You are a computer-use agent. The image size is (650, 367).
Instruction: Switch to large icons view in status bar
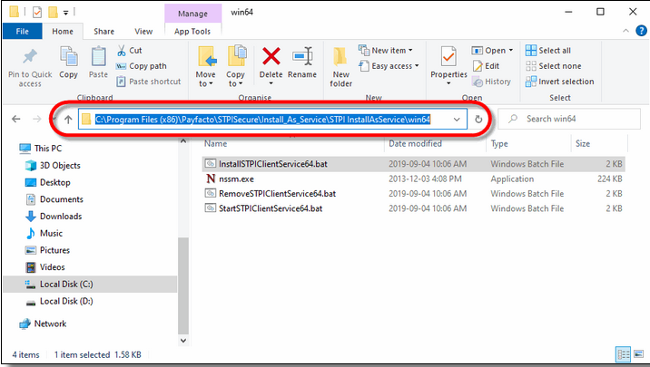(x=637, y=354)
